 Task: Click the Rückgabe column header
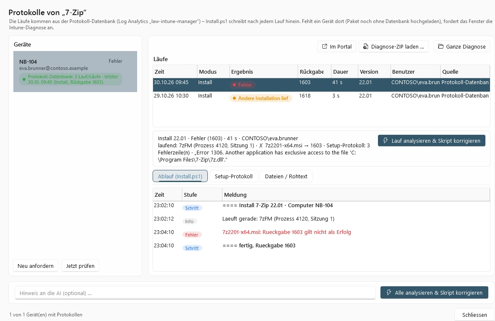point(314,72)
